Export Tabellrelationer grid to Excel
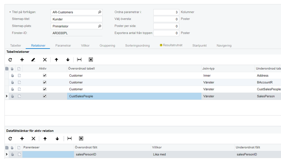This screenshot has height=159, width=281. [91, 60]
